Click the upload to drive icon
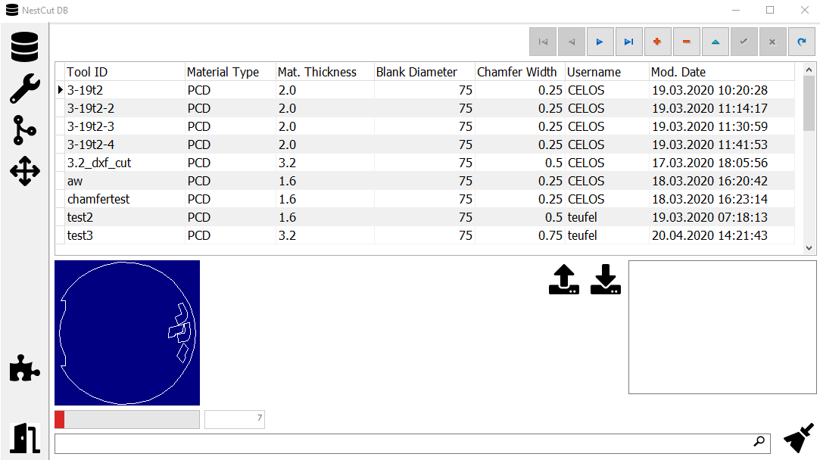820x460 pixels. click(564, 279)
